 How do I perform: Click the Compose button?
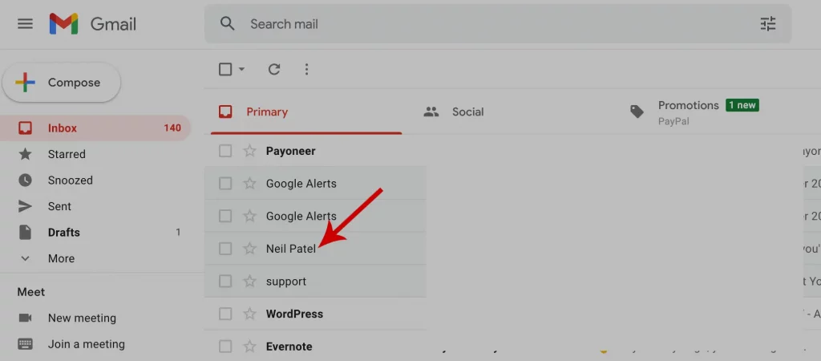(x=62, y=83)
